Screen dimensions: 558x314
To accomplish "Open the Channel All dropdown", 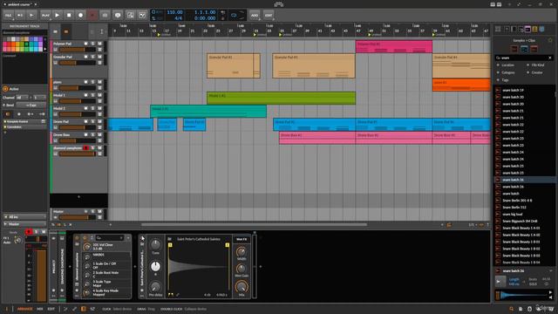I will click(x=22, y=97).
